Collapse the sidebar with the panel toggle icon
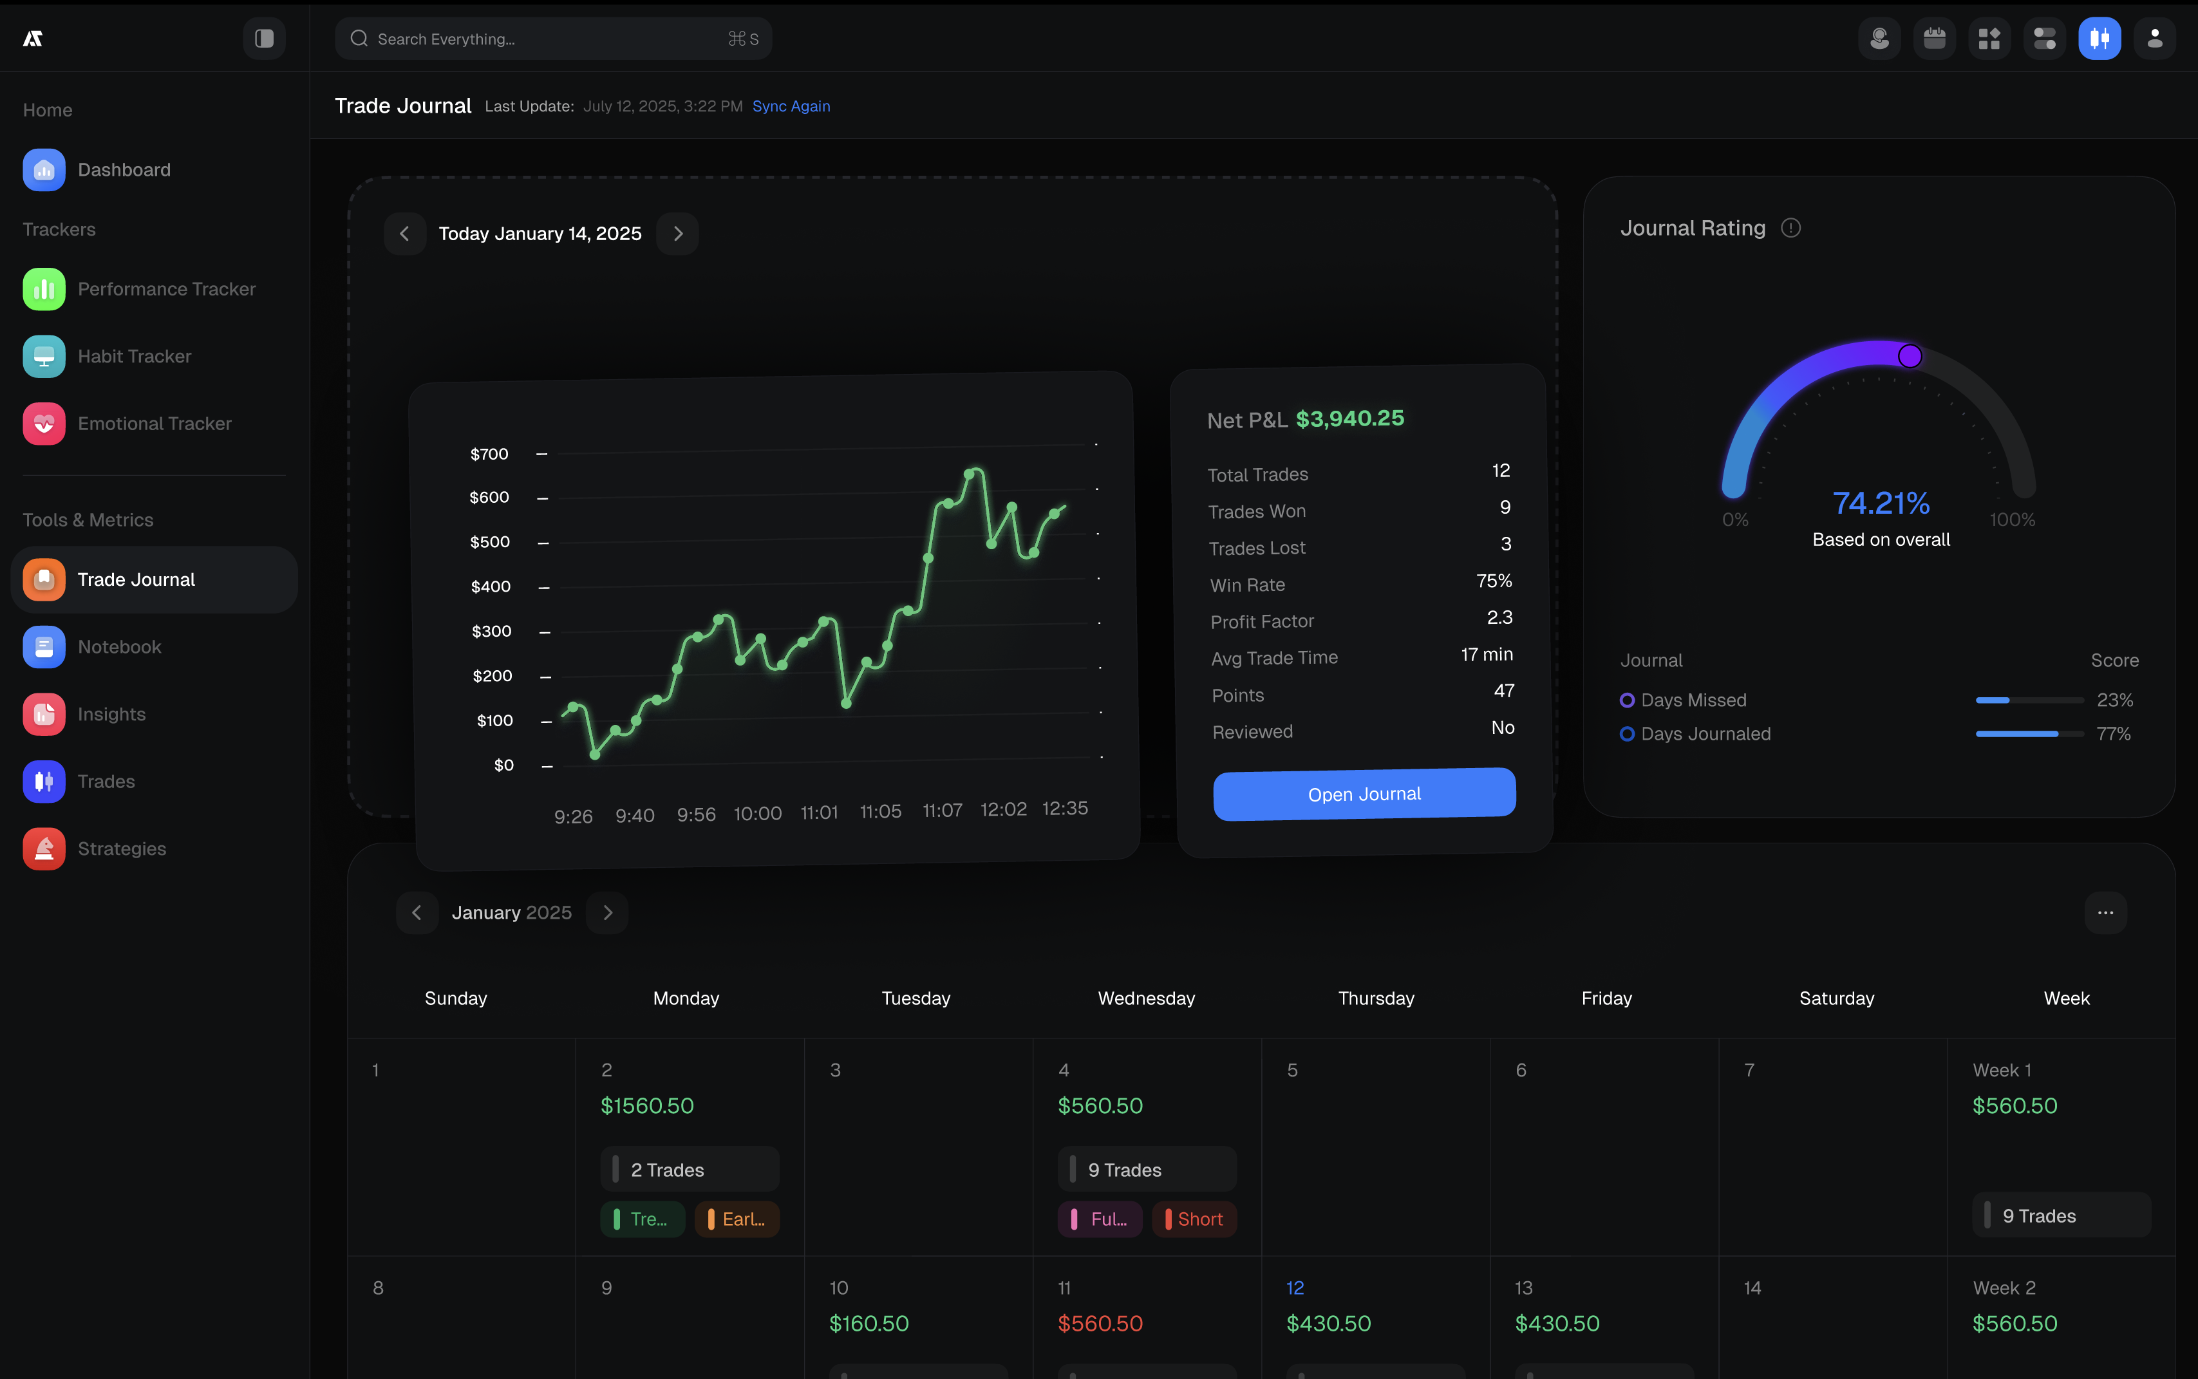This screenshot has height=1379, width=2198. click(263, 39)
